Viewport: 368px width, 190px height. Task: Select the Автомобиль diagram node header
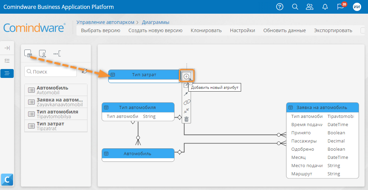pos(138,154)
